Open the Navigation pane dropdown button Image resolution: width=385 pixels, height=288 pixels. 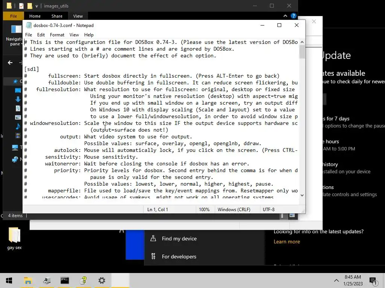tap(15, 36)
